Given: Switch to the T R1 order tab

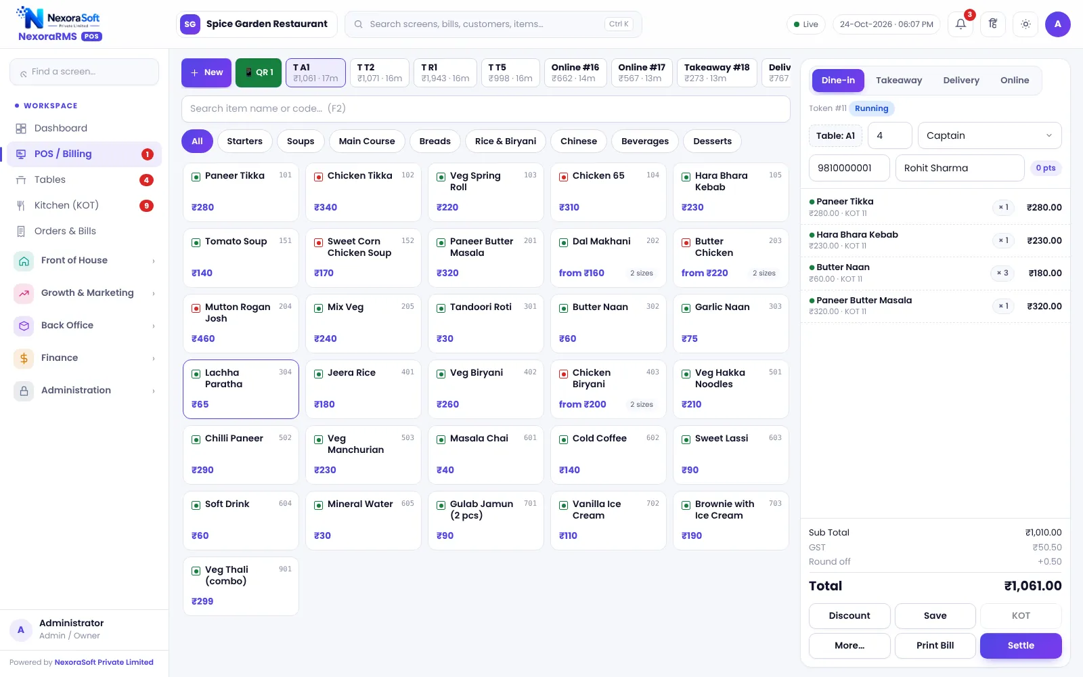Looking at the screenshot, I should (x=445, y=72).
